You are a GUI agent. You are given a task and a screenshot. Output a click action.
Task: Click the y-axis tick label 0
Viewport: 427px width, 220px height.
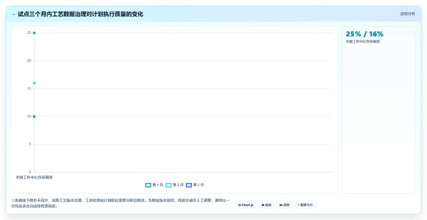pyautogui.click(x=30, y=172)
